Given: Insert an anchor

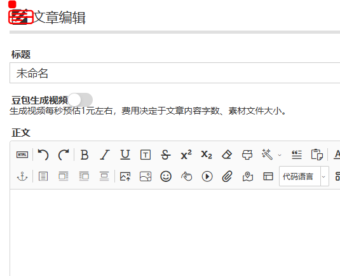Looking at the screenshot, I should (x=22, y=176).
